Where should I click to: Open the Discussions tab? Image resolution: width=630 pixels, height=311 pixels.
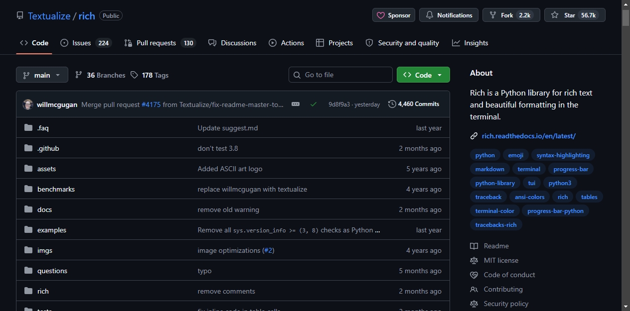232,43
